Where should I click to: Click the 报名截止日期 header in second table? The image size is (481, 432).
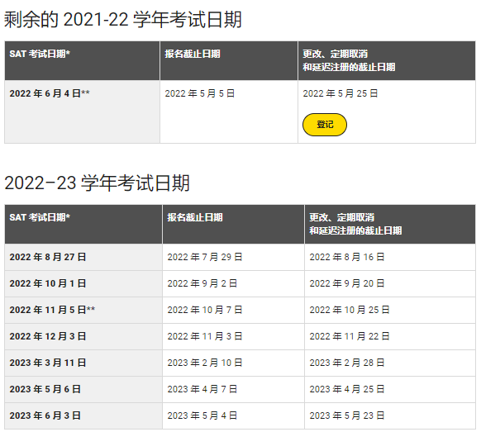tap(195, 217)
